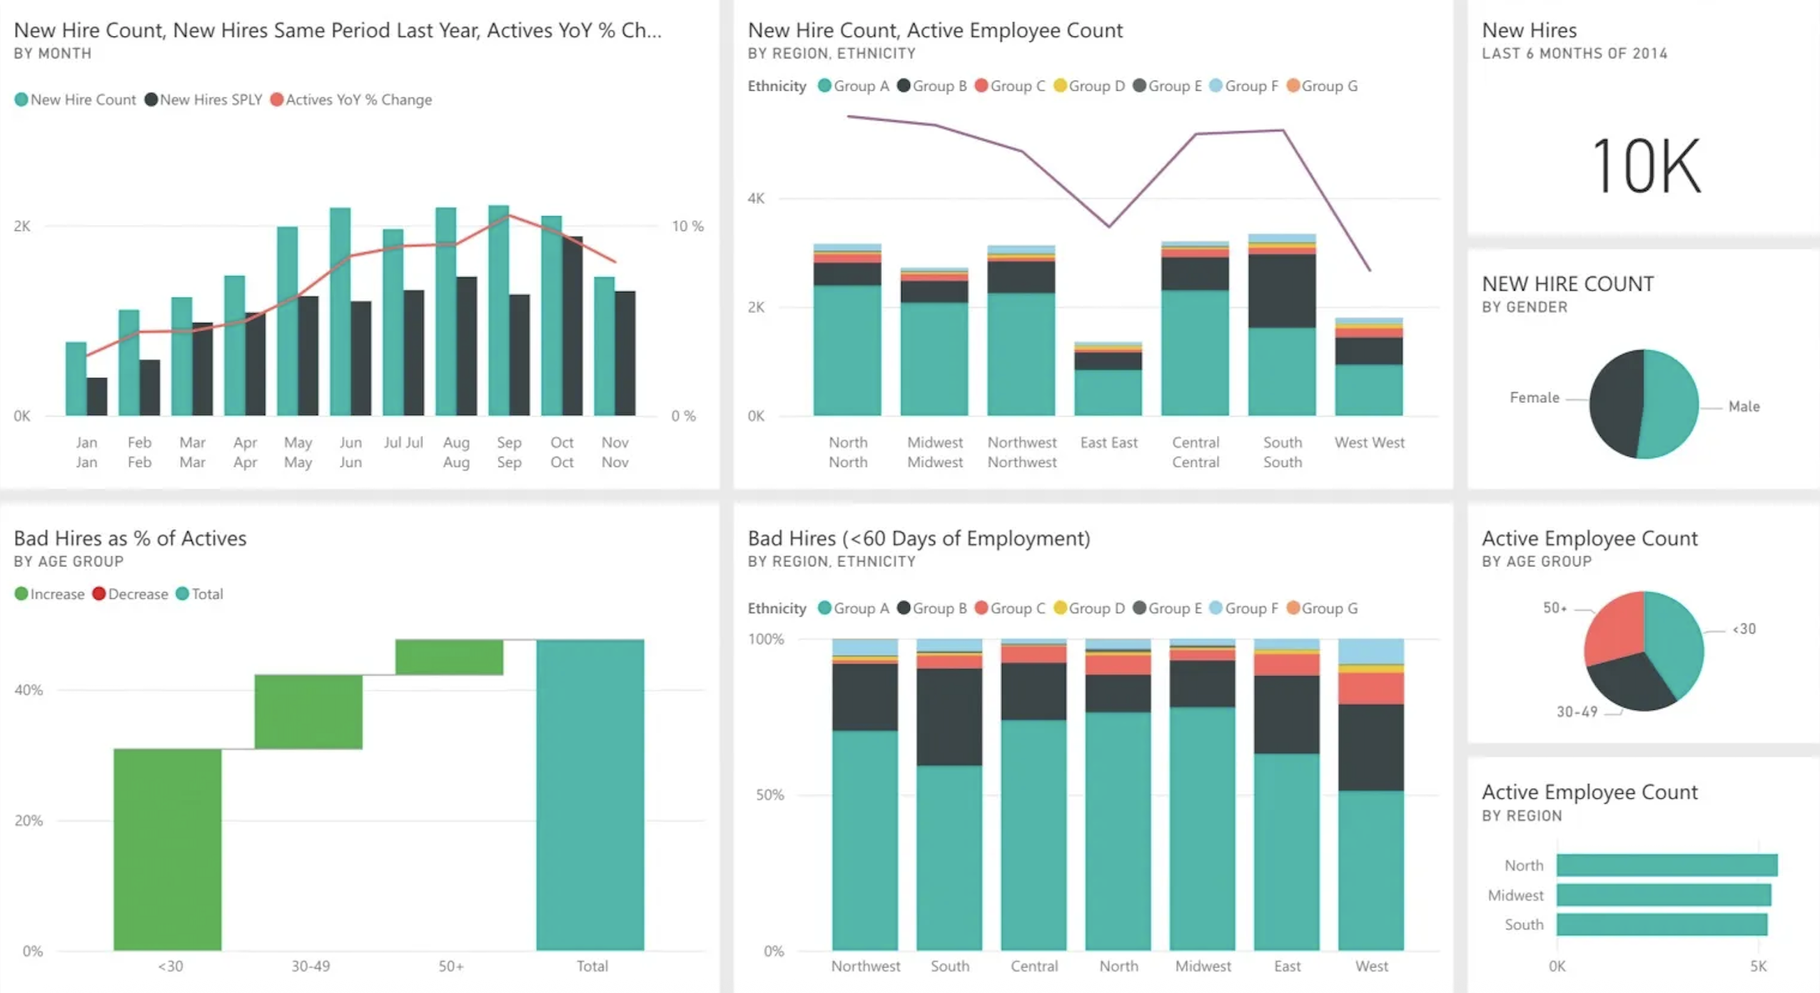
Task: Select the South bar in the region bar chart
Action: (1662, 925)
